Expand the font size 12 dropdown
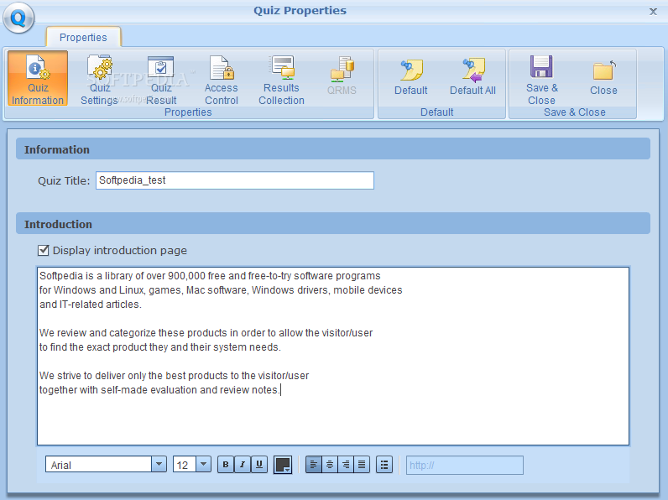 coord(203,464)
